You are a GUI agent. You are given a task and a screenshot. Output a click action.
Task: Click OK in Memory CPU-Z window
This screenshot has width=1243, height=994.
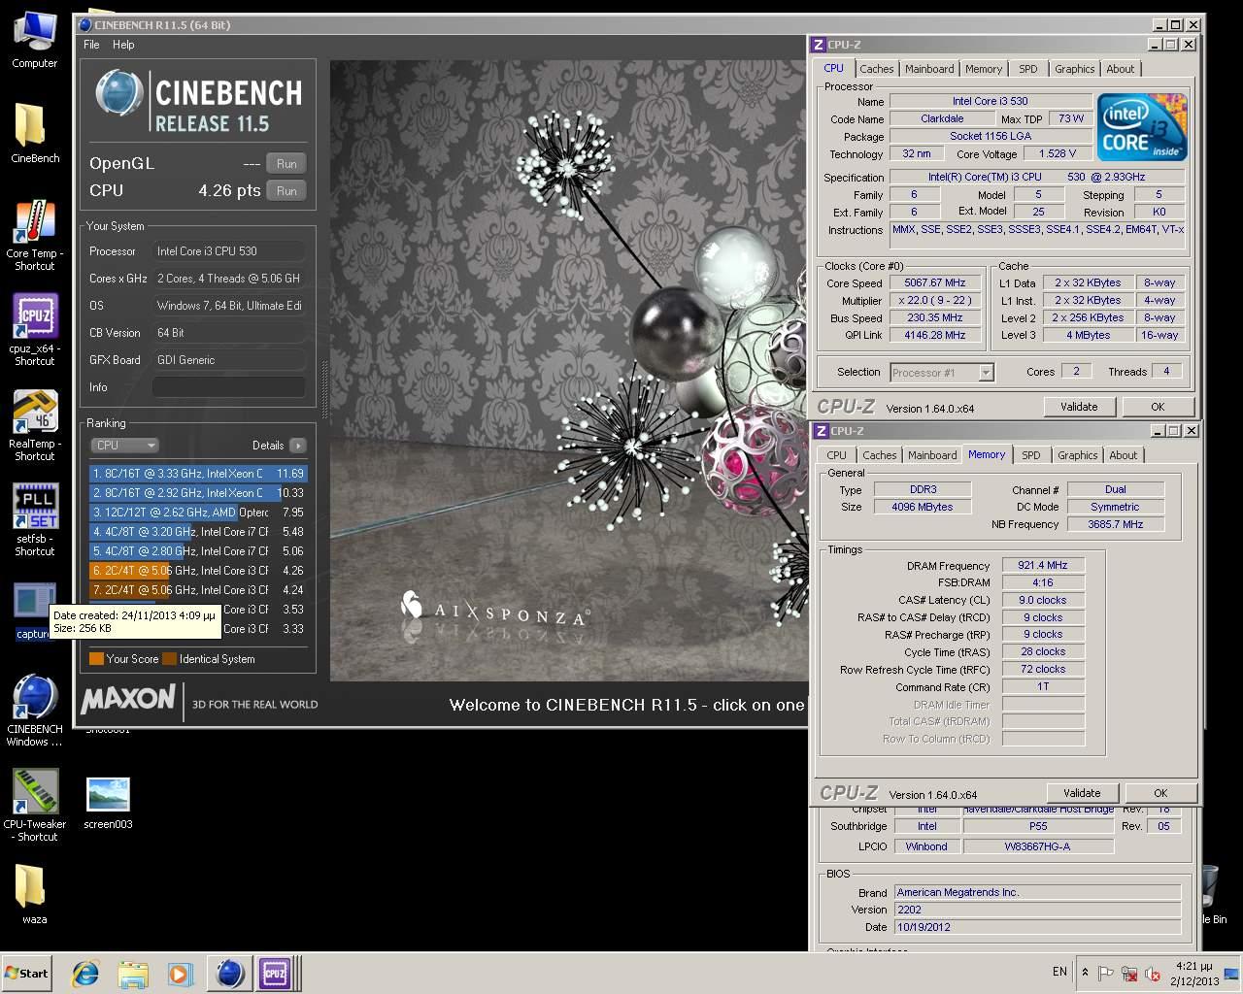coord(1160,793)
